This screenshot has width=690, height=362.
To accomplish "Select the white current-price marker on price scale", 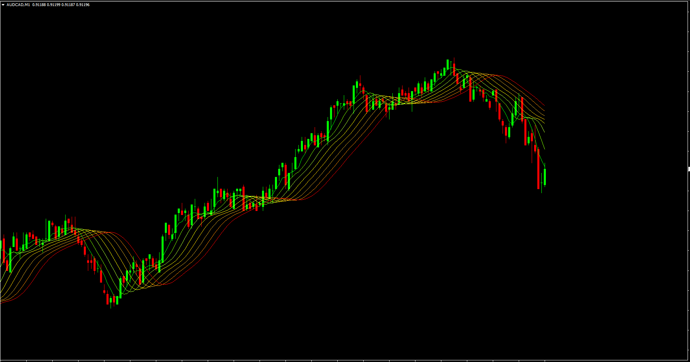I will [x=689, y=168].
